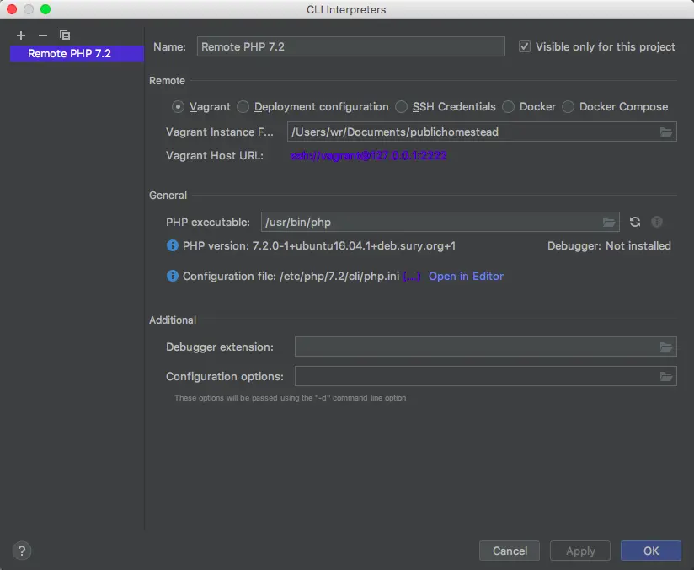This screenshot has width=694, height=570.
Task: Click /etc/php/7.2/cli/php.ini path text
Action: point(339,276)
